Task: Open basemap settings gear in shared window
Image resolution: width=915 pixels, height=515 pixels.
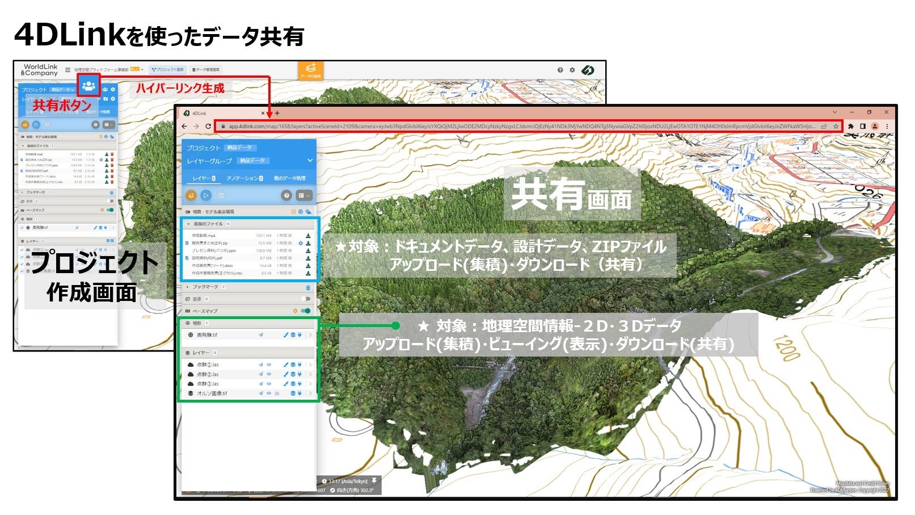Action: (295, 311)
